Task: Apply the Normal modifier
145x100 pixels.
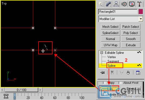Action: coord(111,39)
